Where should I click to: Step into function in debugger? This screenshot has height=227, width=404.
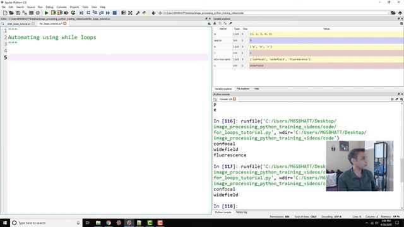coord(95,13)
